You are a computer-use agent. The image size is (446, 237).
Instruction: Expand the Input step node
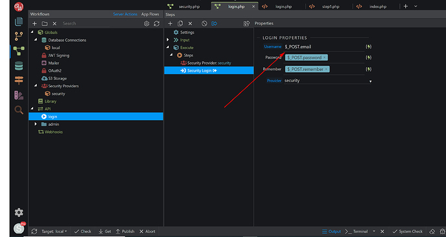coord(168,40)
